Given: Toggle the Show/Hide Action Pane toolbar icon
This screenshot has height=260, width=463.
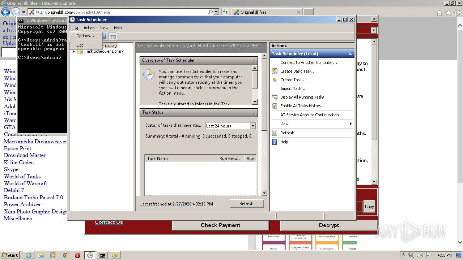Looking at the screenshot, I should [113, 36].
